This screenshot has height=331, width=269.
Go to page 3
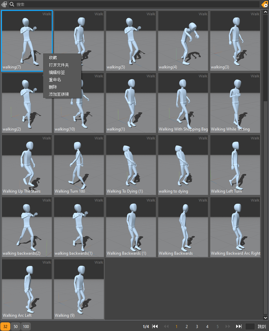coord(197,327)
